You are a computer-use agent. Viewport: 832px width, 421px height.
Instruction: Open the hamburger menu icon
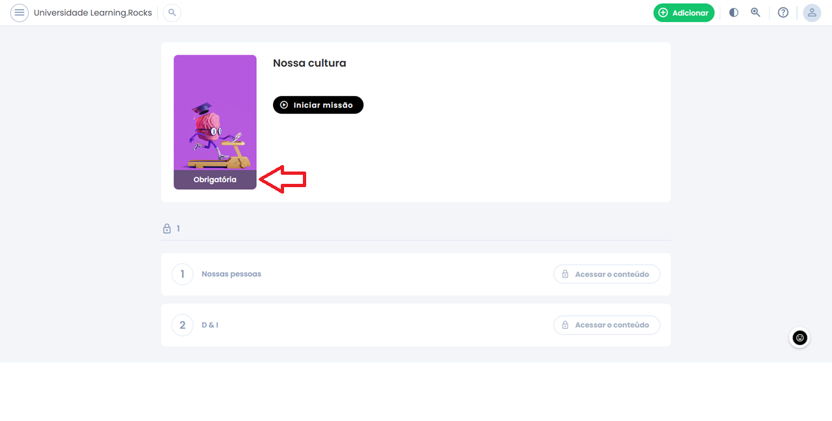click(x=19, y=13)
